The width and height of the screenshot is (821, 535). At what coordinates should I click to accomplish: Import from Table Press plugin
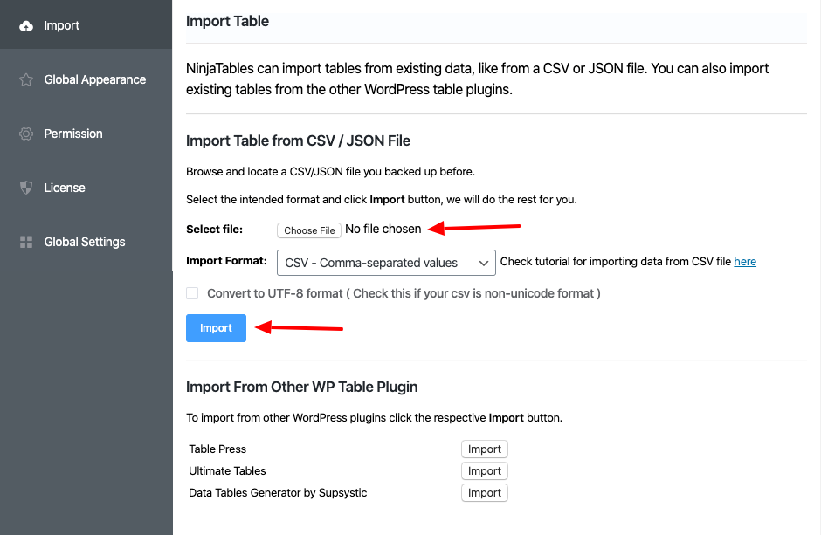point(484,449)
